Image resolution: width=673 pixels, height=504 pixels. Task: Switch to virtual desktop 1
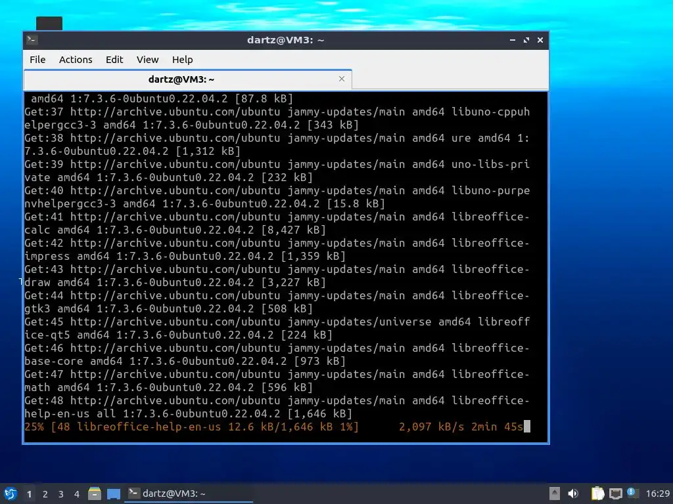(29, 494)
